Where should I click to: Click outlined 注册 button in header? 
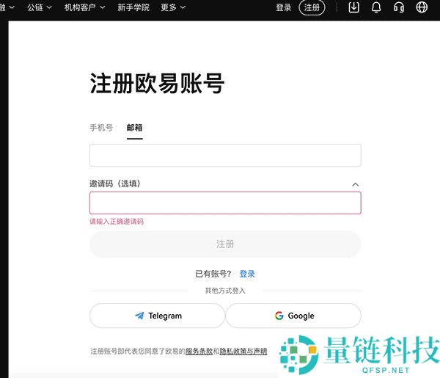312,7
